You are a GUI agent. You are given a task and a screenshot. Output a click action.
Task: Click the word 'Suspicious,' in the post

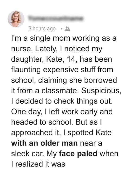(x=101, y=91)
